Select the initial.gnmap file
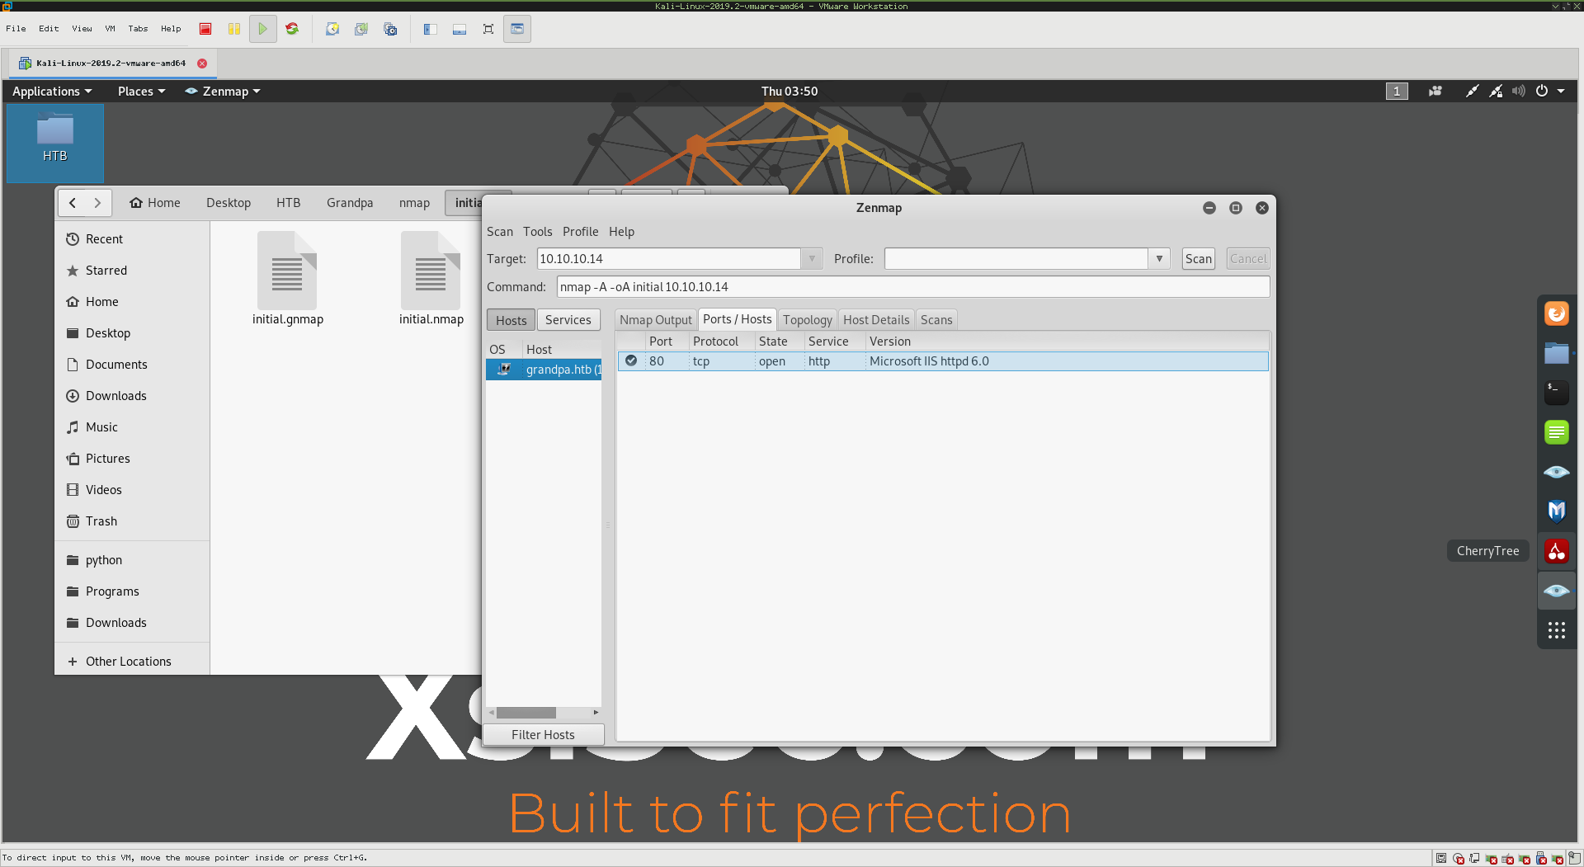The width and height of the screenshot is (1584, 867). coord(288,279)
